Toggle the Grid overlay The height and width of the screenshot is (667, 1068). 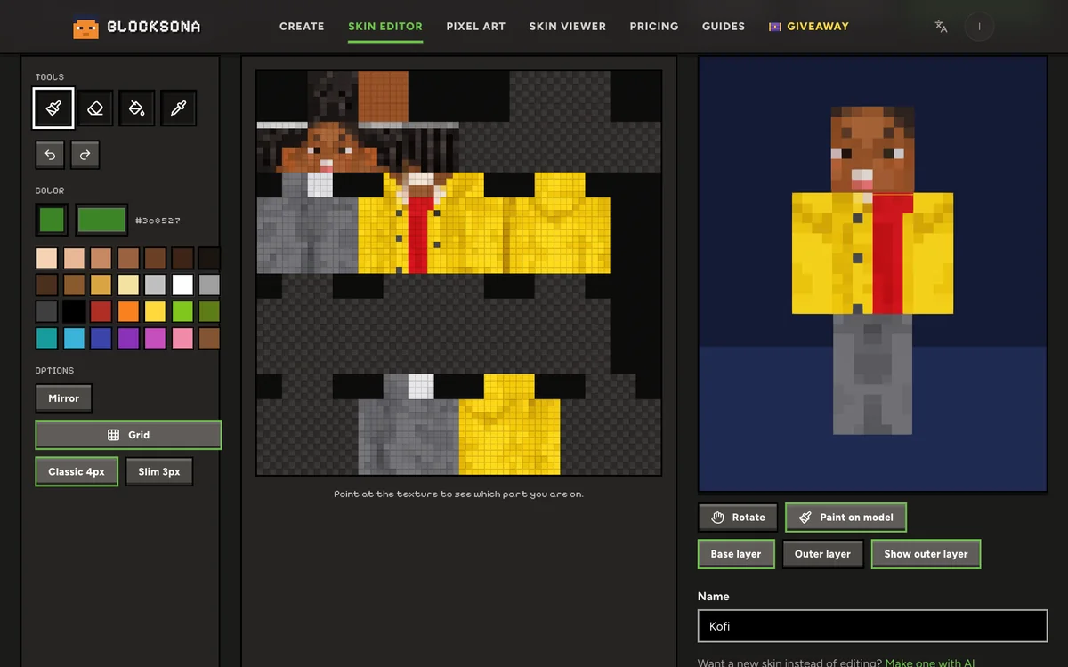pyautogui.click(x=128, y=435)
